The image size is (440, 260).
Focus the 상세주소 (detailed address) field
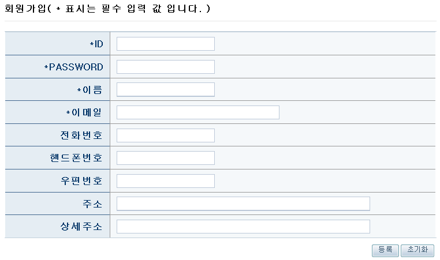pos(243,227)
